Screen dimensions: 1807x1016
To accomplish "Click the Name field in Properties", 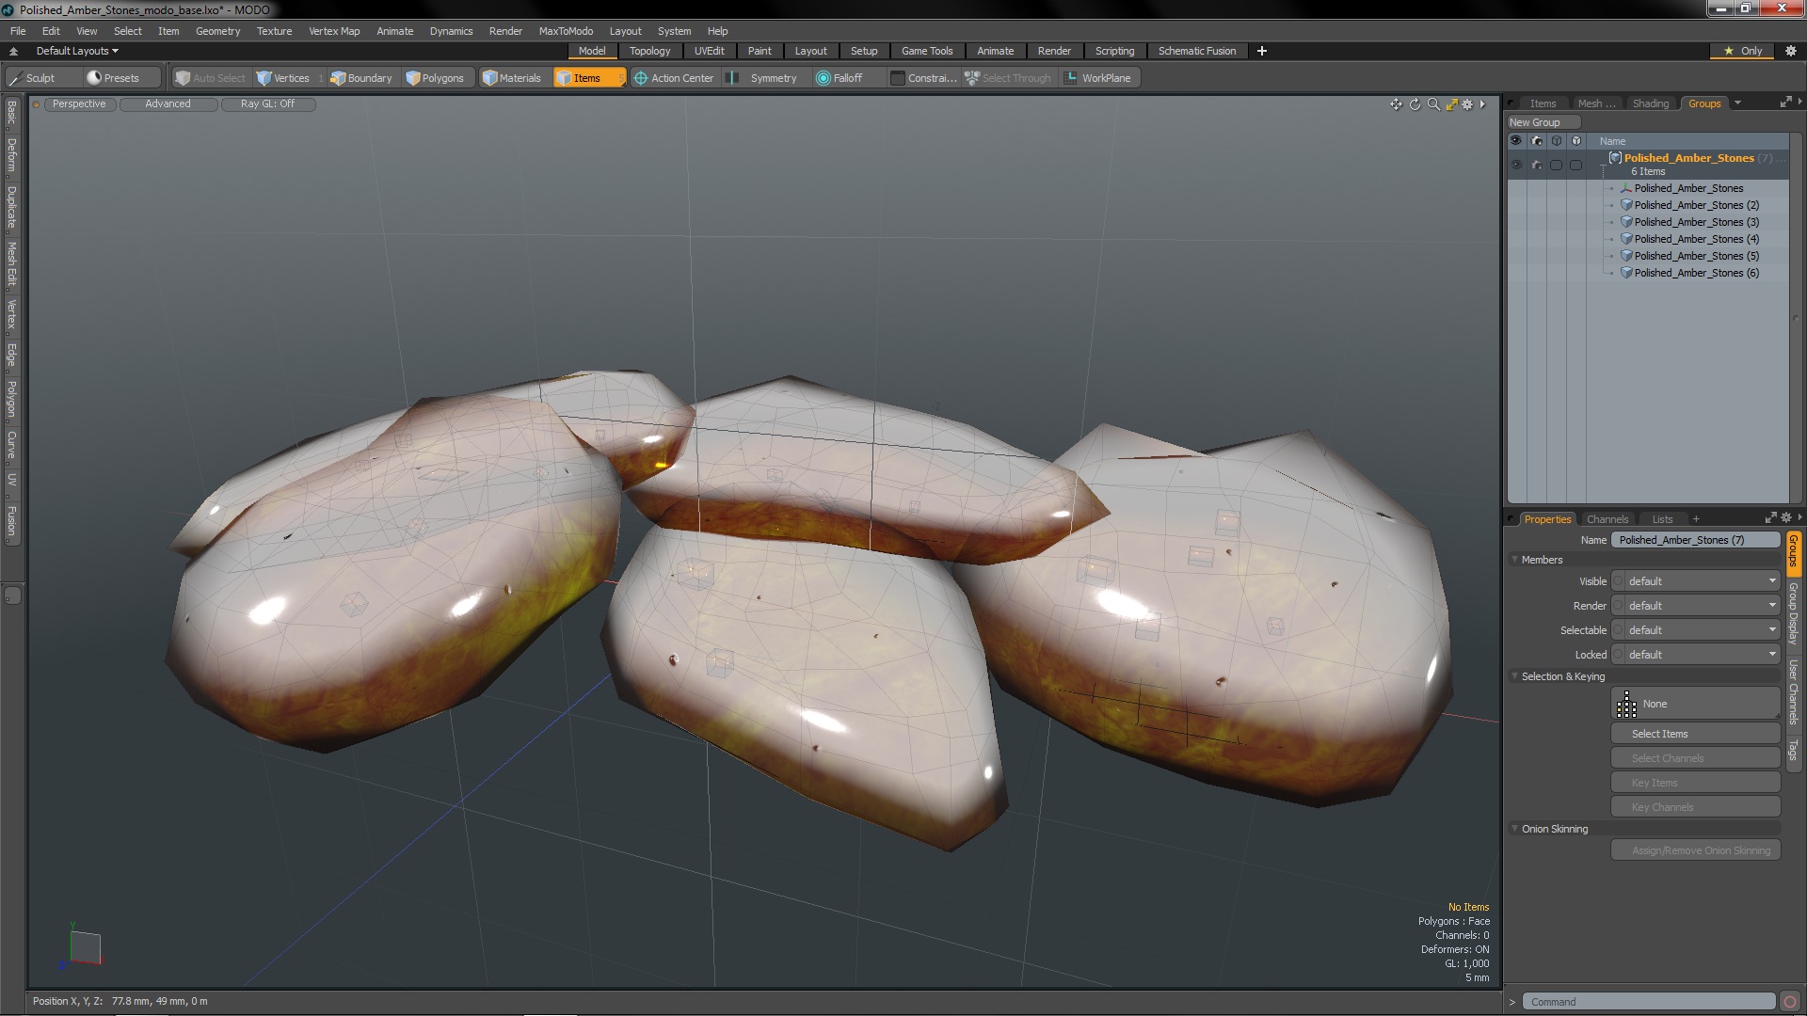I will pos(1695,540).
